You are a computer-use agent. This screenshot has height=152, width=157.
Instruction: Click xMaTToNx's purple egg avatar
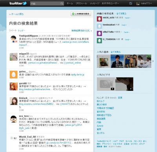pos(99,33)
